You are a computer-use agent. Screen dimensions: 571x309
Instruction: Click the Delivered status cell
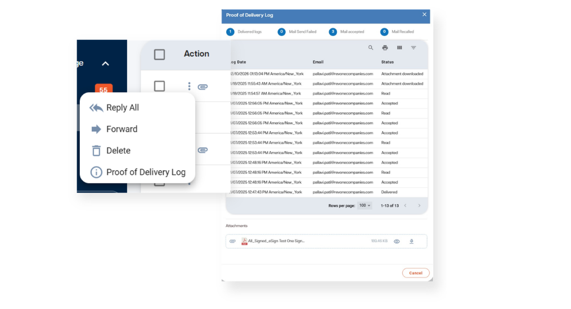pyautogui.click(x=389, y=192)
